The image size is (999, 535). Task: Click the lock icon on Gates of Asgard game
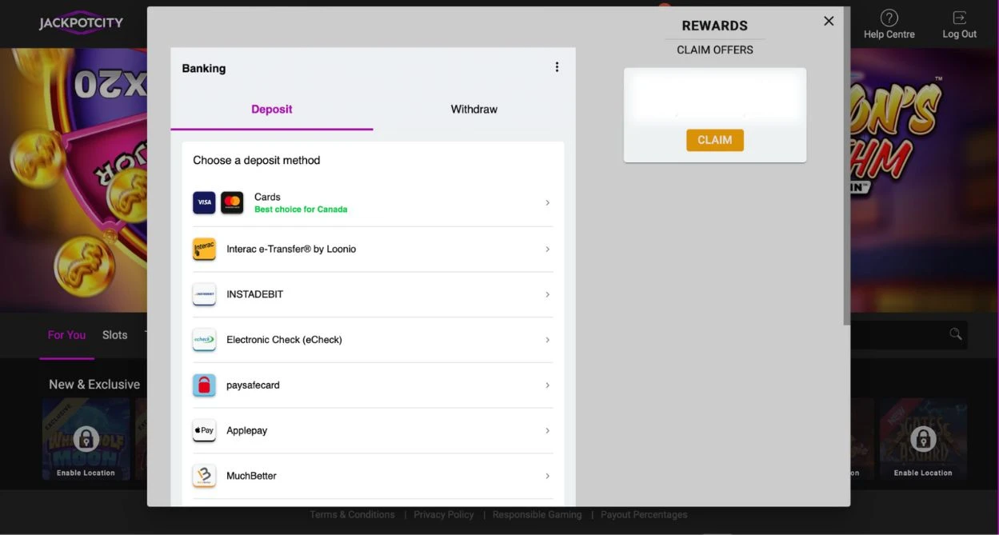[923, 438]
